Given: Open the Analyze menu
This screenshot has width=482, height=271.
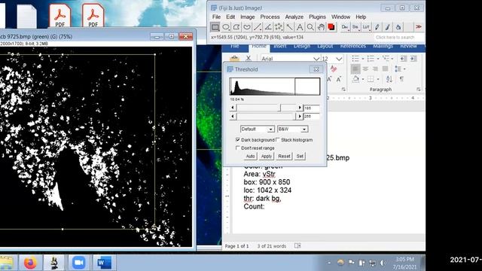Looking at the screenshot, I should pos(294,17).
